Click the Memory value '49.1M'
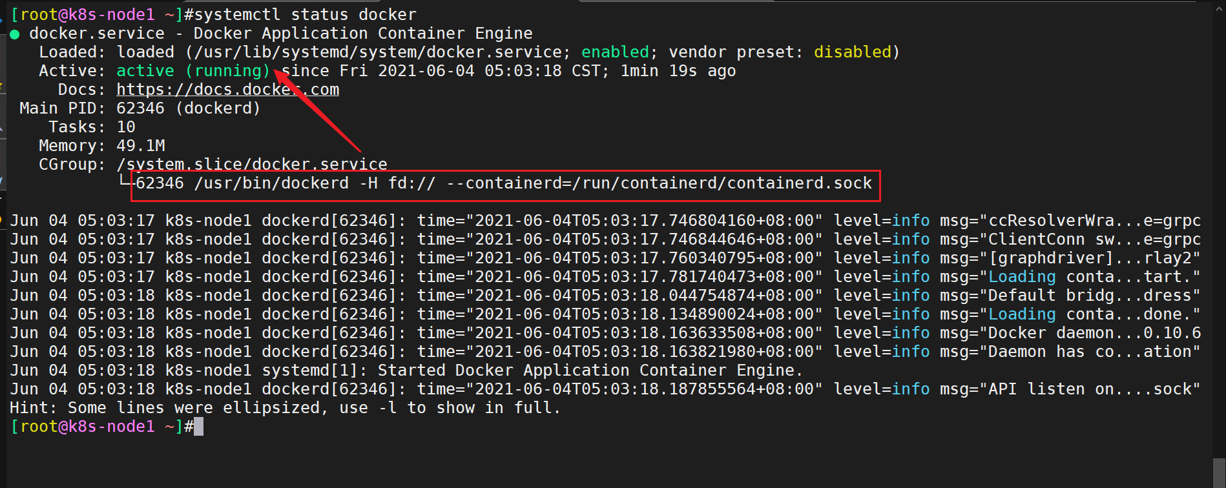Screen dimensions: 1226x488 pos(141,145)
